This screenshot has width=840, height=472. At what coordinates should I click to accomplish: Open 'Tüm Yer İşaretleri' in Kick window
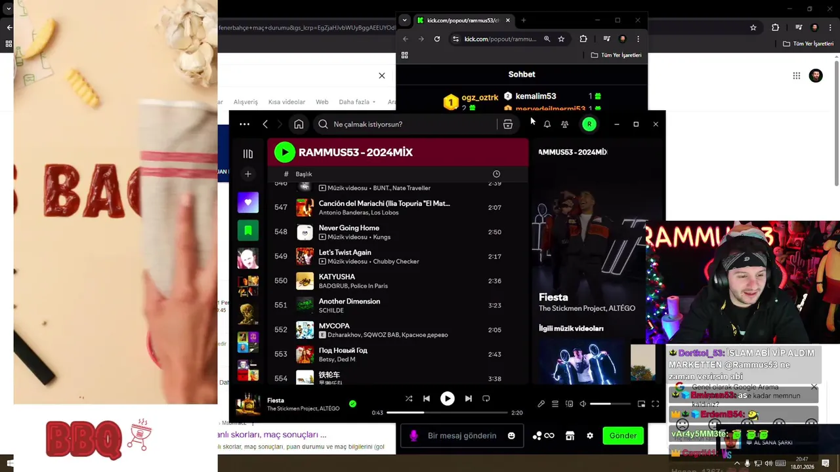pyautogui.click(x=616, y=55)
